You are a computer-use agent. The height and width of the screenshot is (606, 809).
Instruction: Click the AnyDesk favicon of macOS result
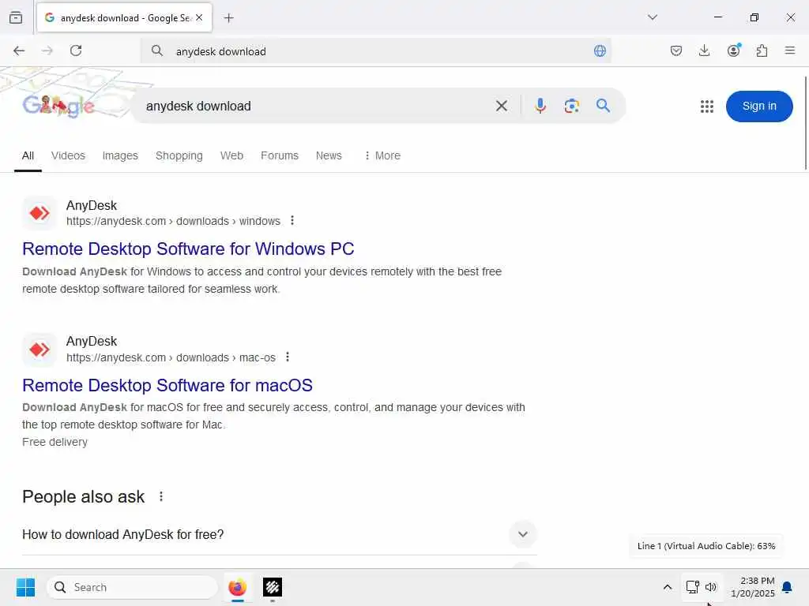tap(40, 350)
